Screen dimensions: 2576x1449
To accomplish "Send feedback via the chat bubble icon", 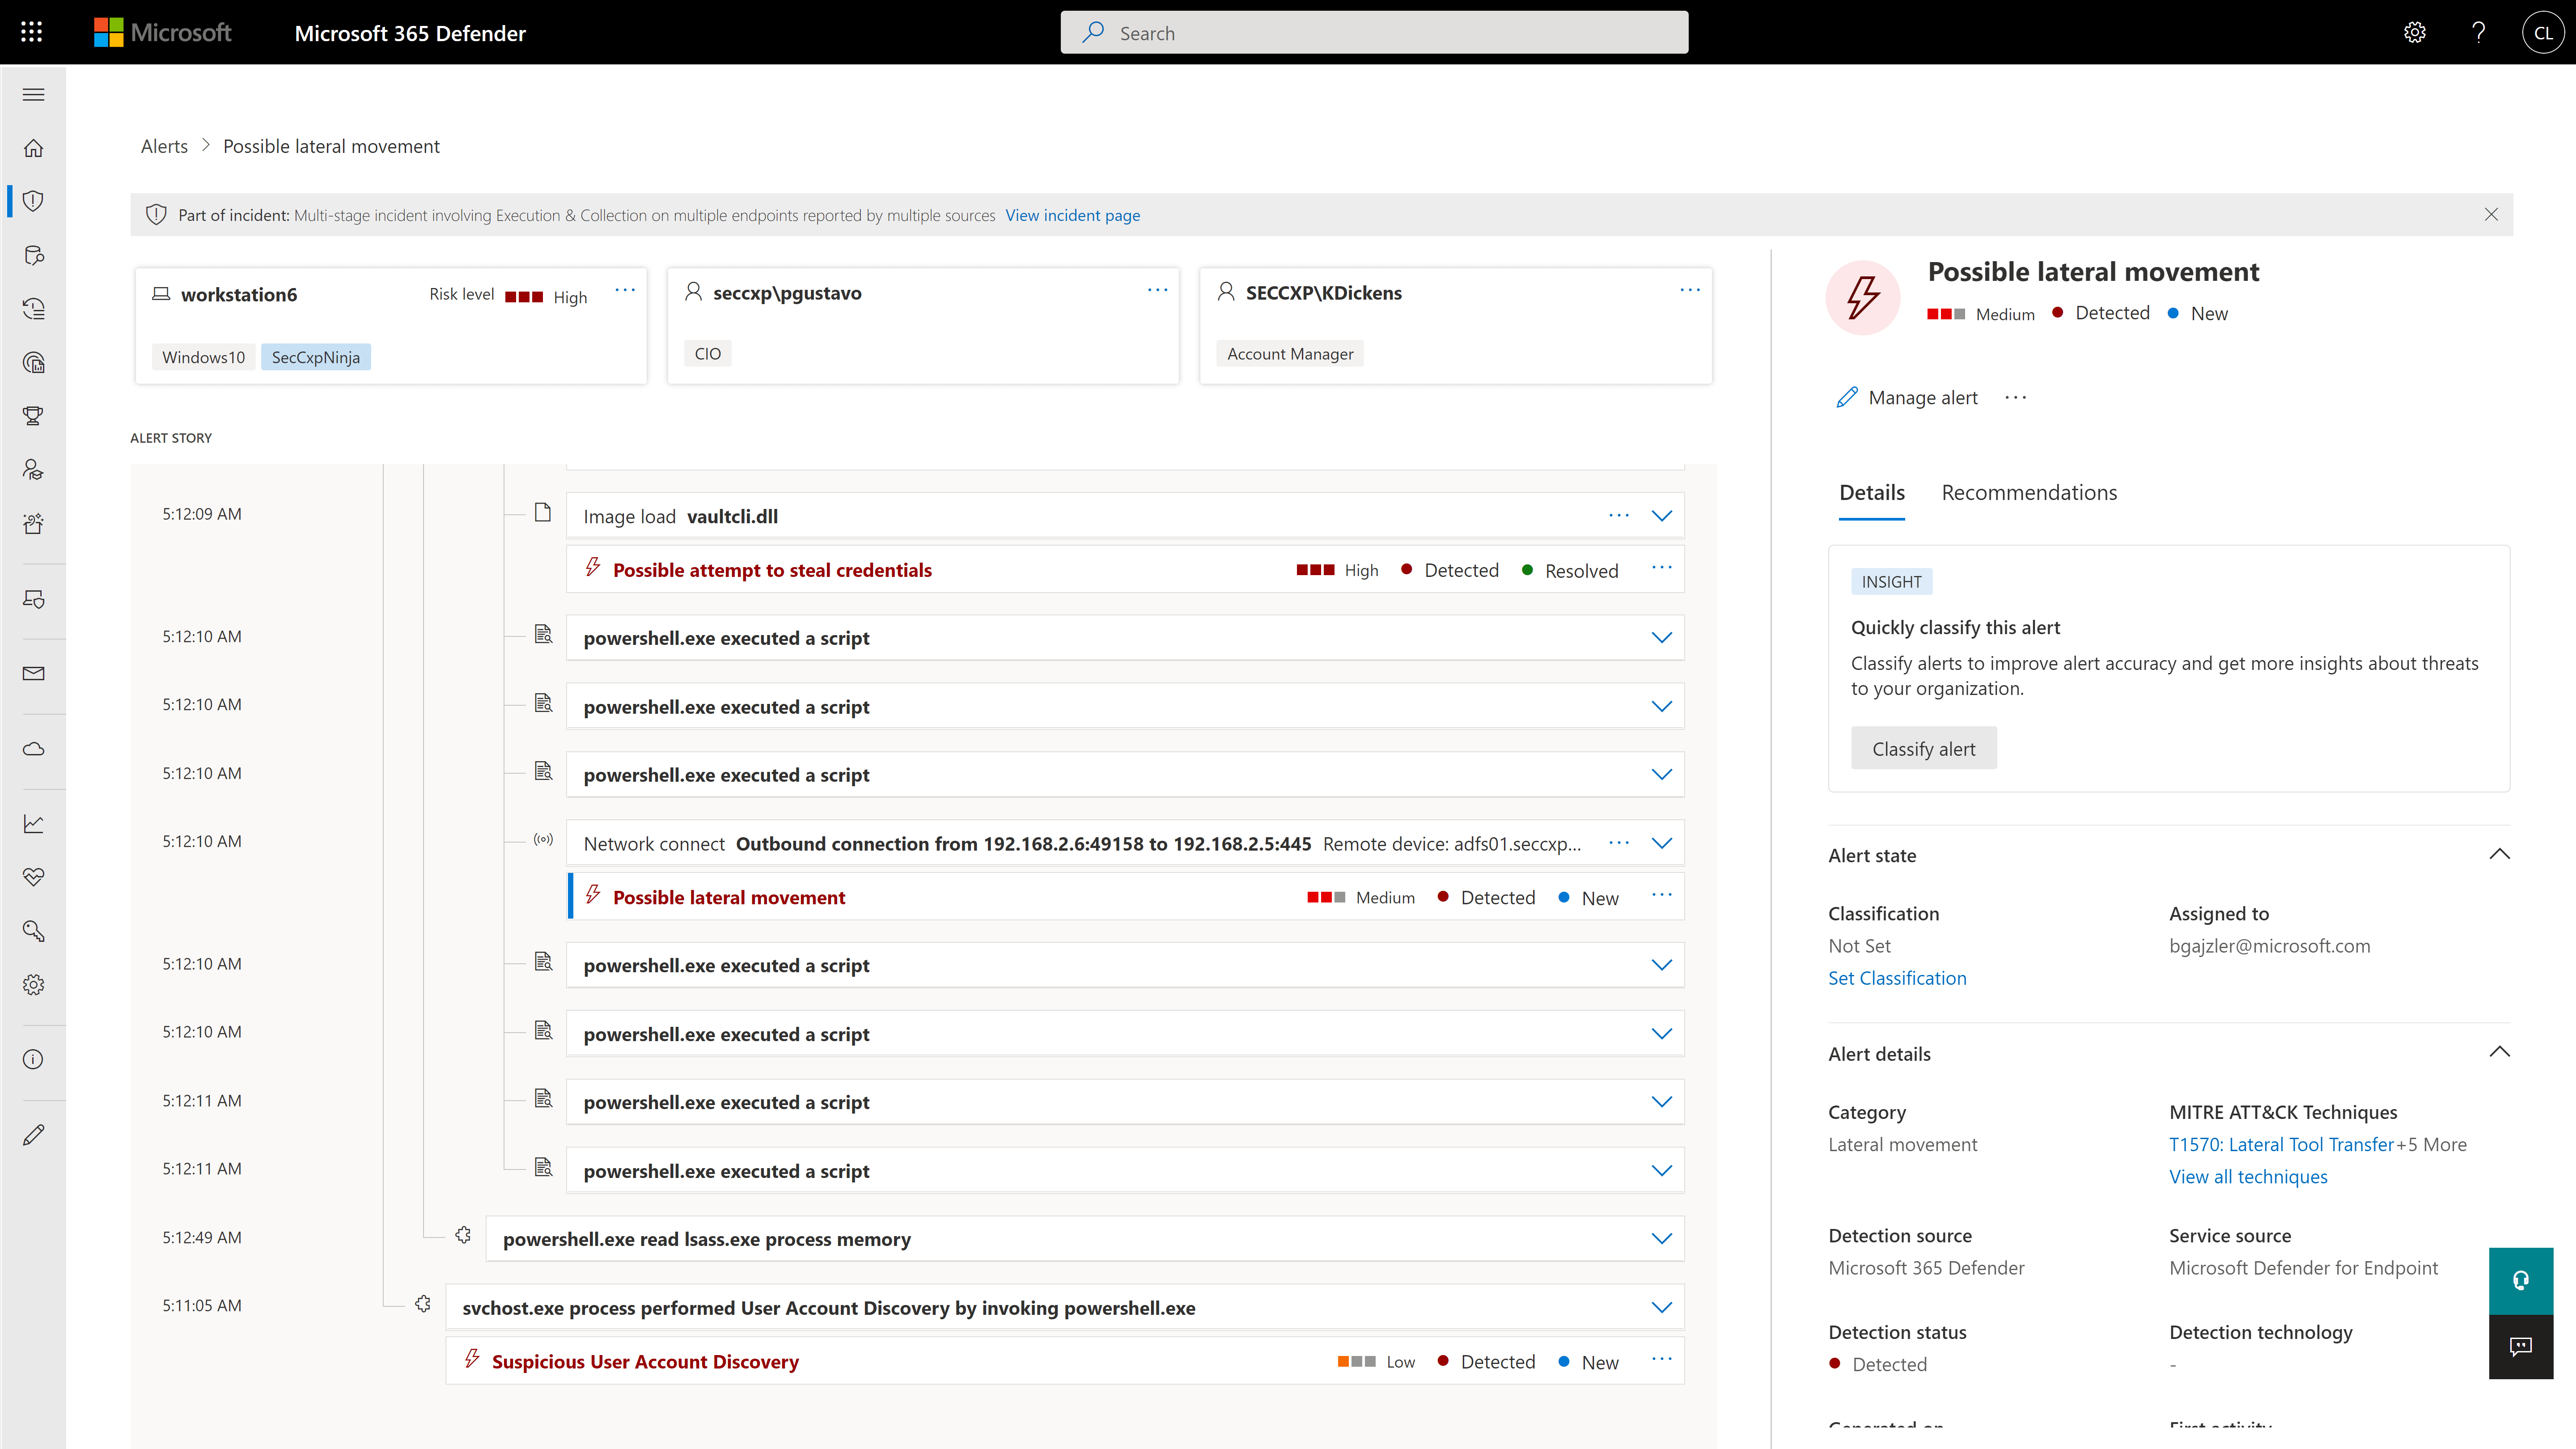I will 2521,1347.
